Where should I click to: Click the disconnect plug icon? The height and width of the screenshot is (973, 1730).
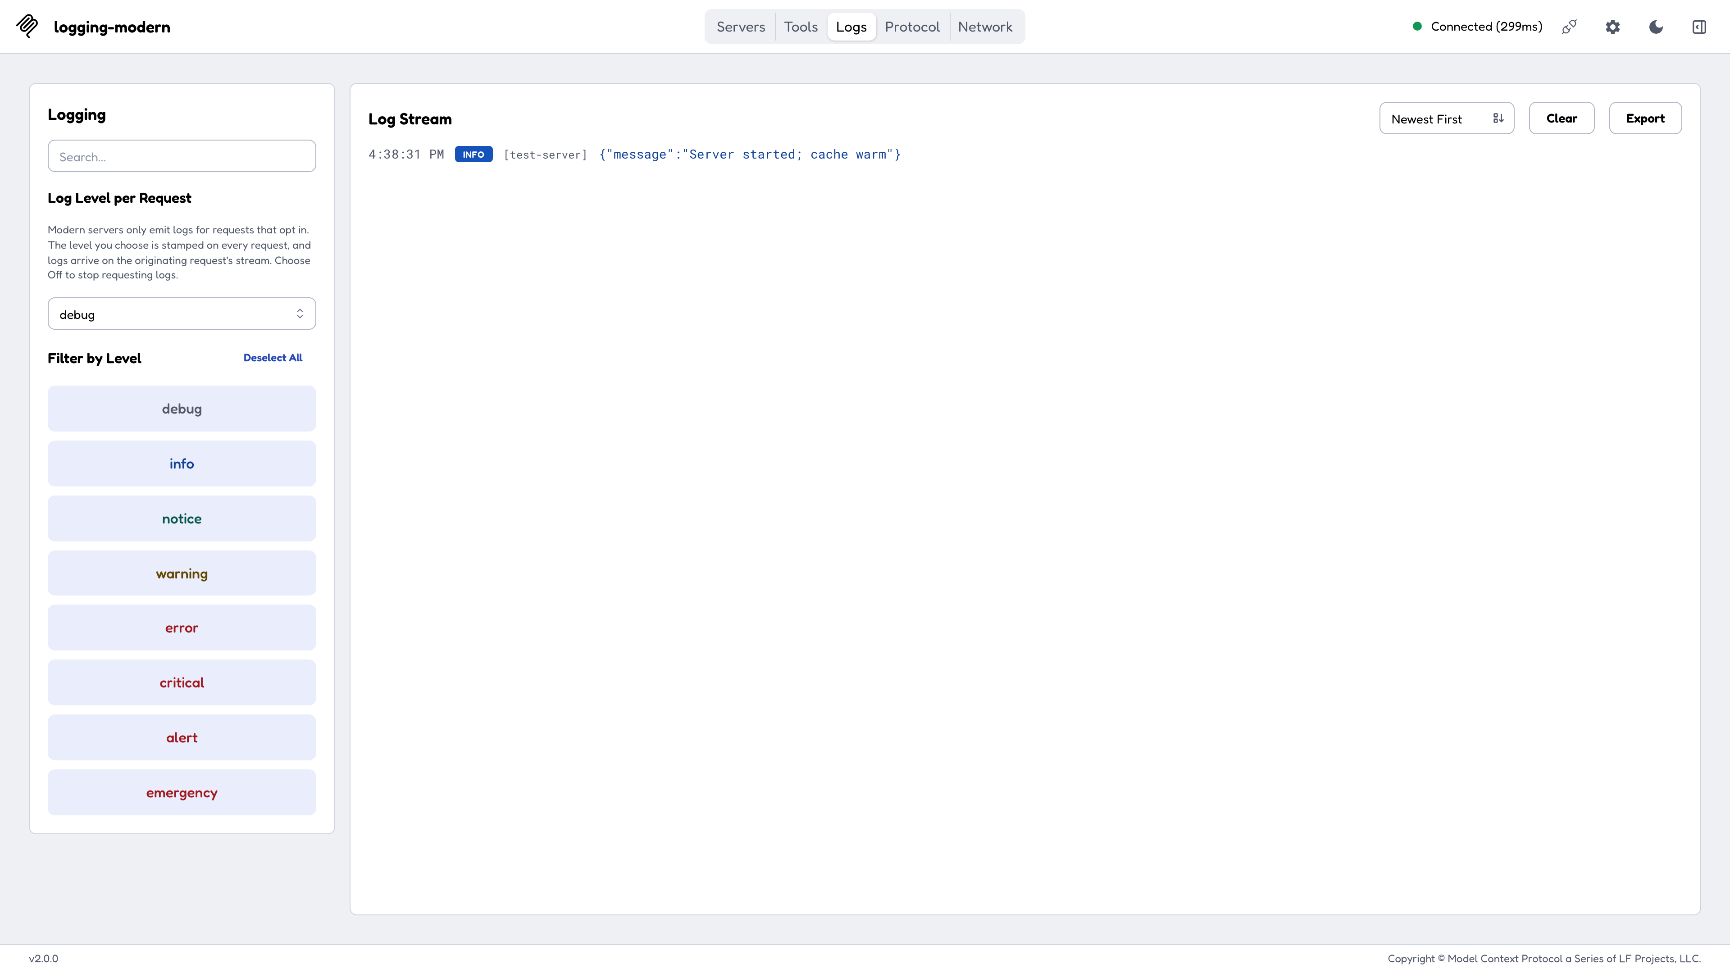coord(1570,27)
